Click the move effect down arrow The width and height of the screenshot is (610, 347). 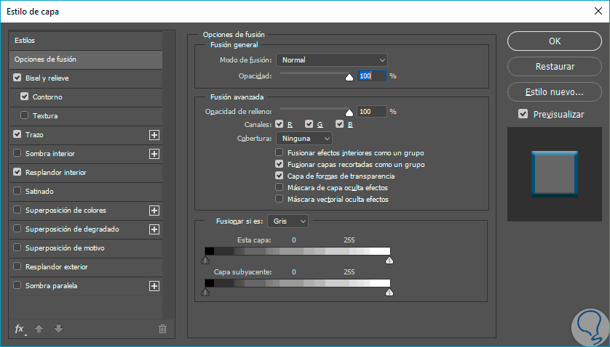[58, 329]
